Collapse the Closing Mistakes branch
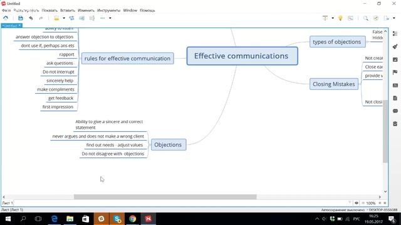Viewport: 401px width, 225px height. point(360,84)
